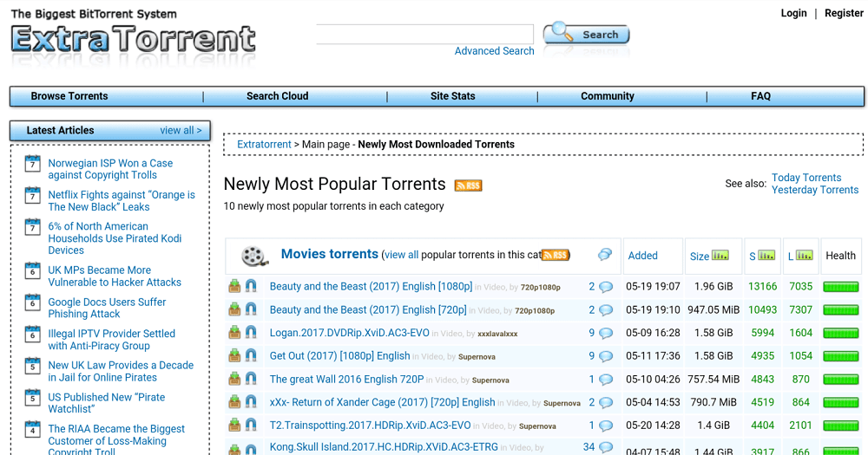Image resolution: width=868 pixels, height=455 pixels.
Task: Click comment bubble for Get Out (2017)
Action: pyautogui.click(x=606, y=356)
